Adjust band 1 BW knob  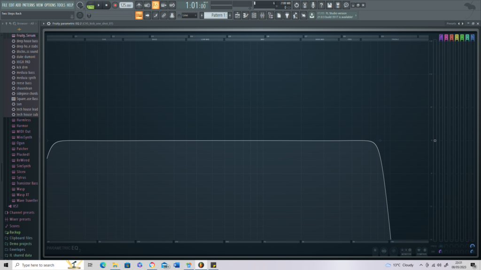point(441,252)
